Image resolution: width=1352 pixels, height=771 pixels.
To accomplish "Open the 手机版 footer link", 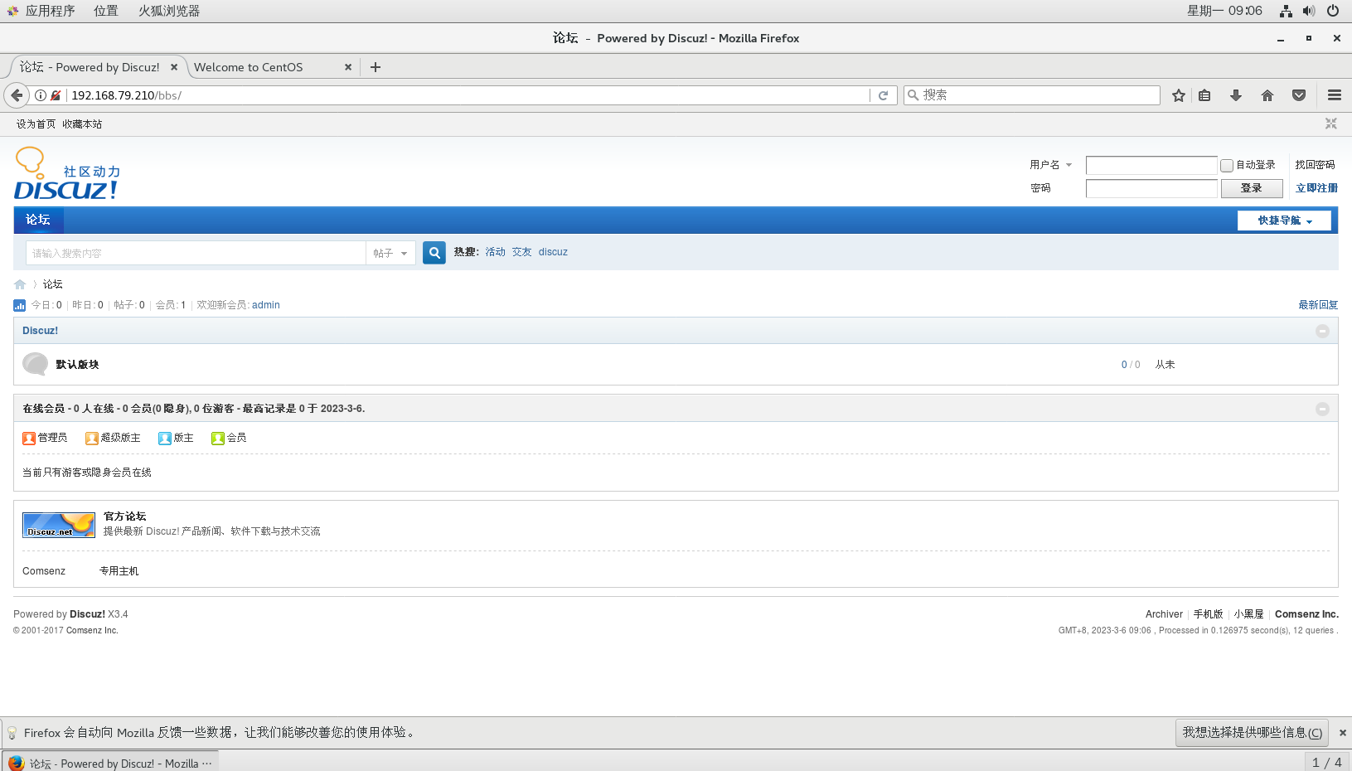I will [x=1208, y=614].
